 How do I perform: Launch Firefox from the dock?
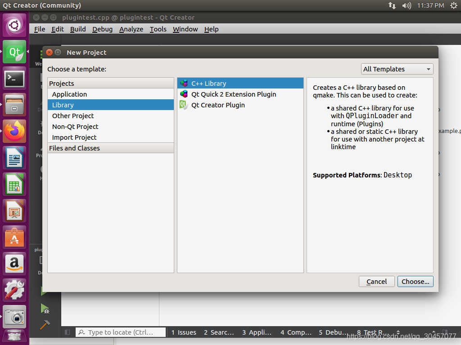(x=14, y=131)
